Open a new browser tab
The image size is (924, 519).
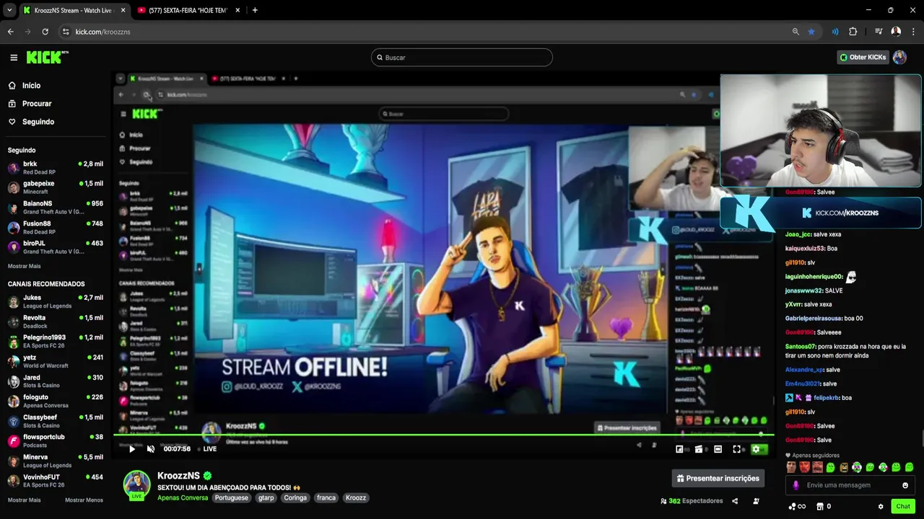tap(255, 10)
